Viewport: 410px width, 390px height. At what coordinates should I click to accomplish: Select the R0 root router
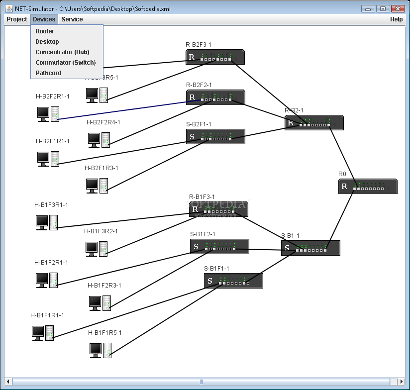(368, 187)
